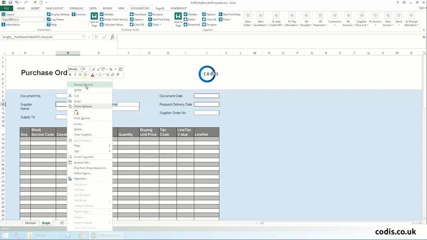Click Start Fast Entry in Purchase Order group
Viewport: 427px width, 240px height.
[x=159, y=20]
